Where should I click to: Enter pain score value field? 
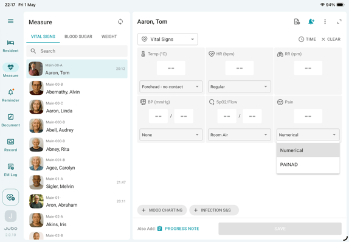(308, 116)
